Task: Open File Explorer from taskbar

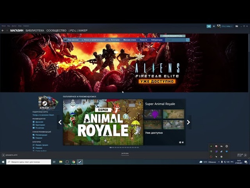Action: (x=61, y=162)
